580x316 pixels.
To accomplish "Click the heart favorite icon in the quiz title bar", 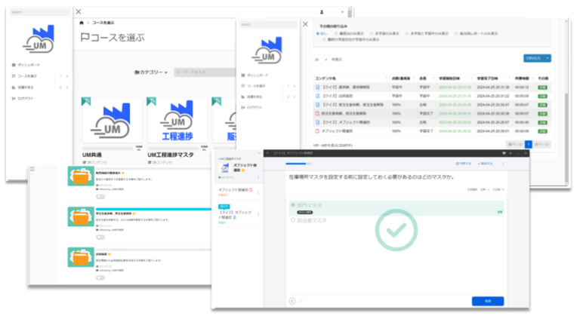I will point(504,153).
